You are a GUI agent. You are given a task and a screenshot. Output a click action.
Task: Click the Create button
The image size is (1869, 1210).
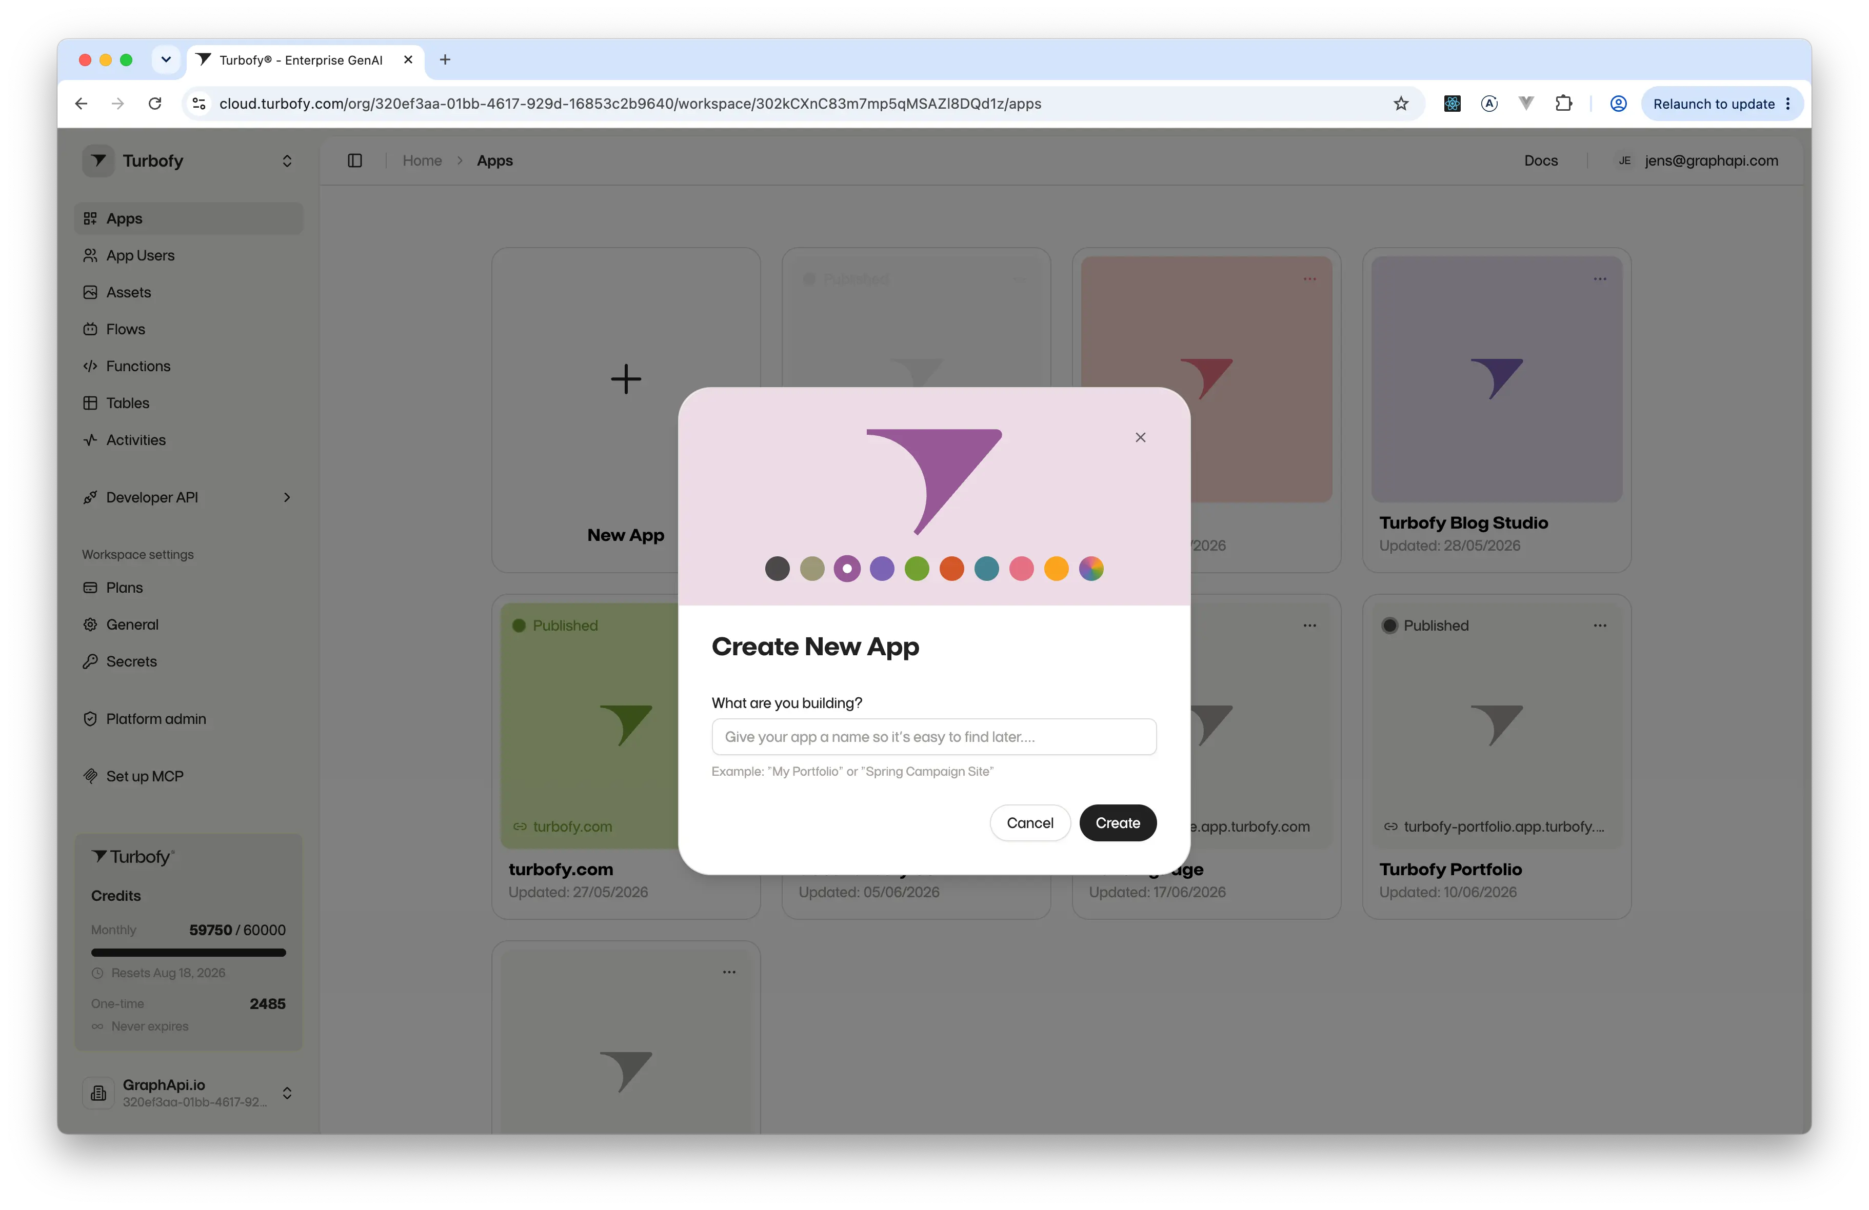point(1118,823)
